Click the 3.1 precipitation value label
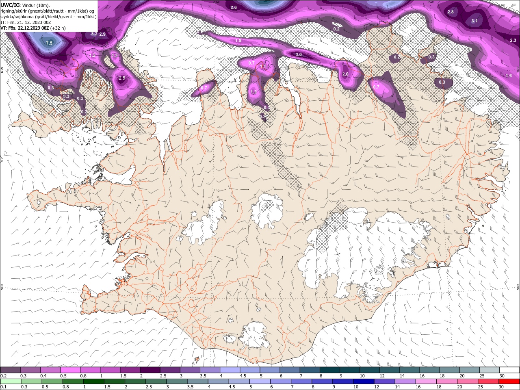The image size is (520, 390). (x=474, y=21)
